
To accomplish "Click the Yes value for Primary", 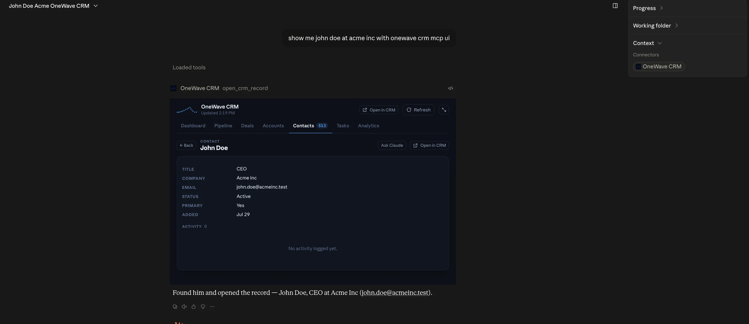I will pos(240,205).
